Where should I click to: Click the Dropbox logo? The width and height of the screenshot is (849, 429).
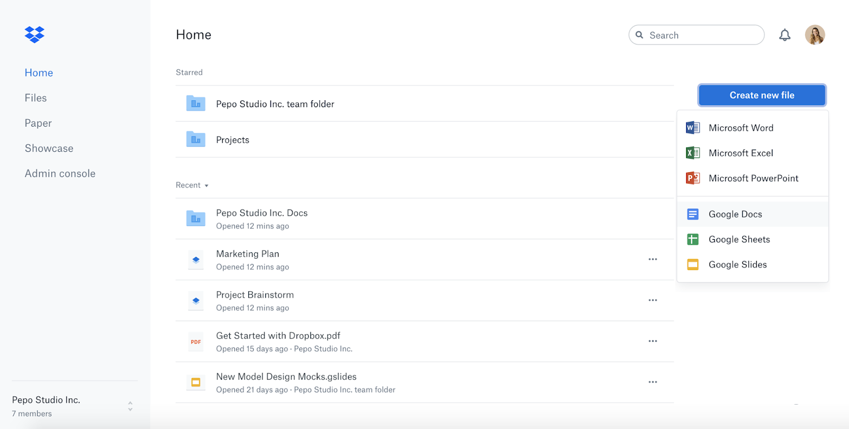34,34
